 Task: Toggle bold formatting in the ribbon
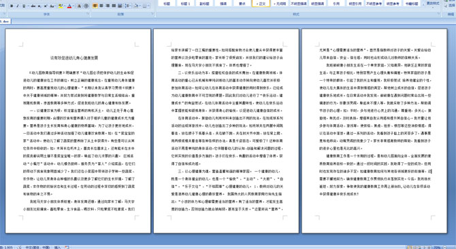tap(12, 6)
